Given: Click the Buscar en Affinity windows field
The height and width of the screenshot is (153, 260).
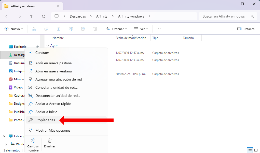Looking at the screenshot, I should pyautogui.click(x=227, y=16).
